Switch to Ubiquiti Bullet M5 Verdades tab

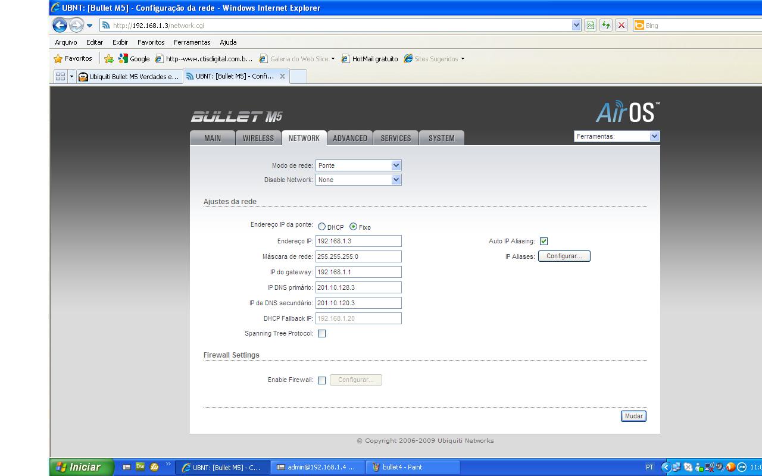click(x=129, y=76)
